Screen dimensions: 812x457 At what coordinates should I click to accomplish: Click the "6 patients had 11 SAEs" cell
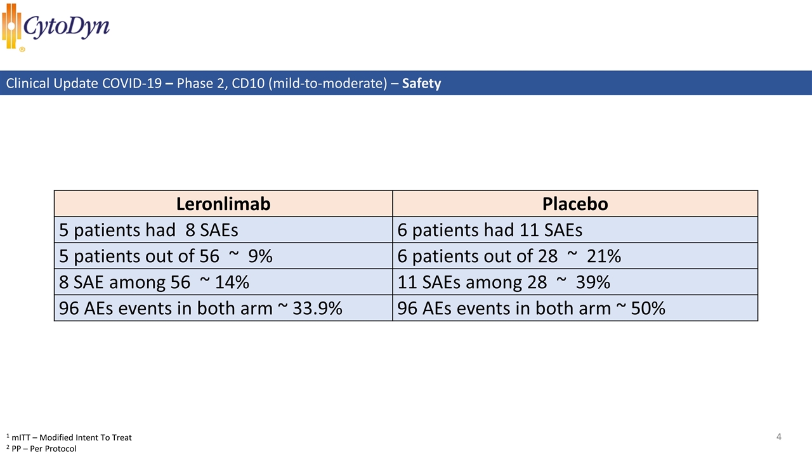490,230
